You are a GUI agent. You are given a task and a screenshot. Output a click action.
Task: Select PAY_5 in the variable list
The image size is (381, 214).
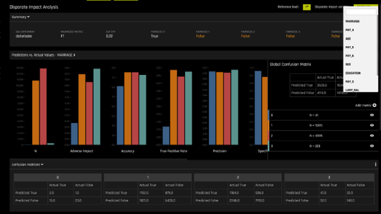(349, 47)
